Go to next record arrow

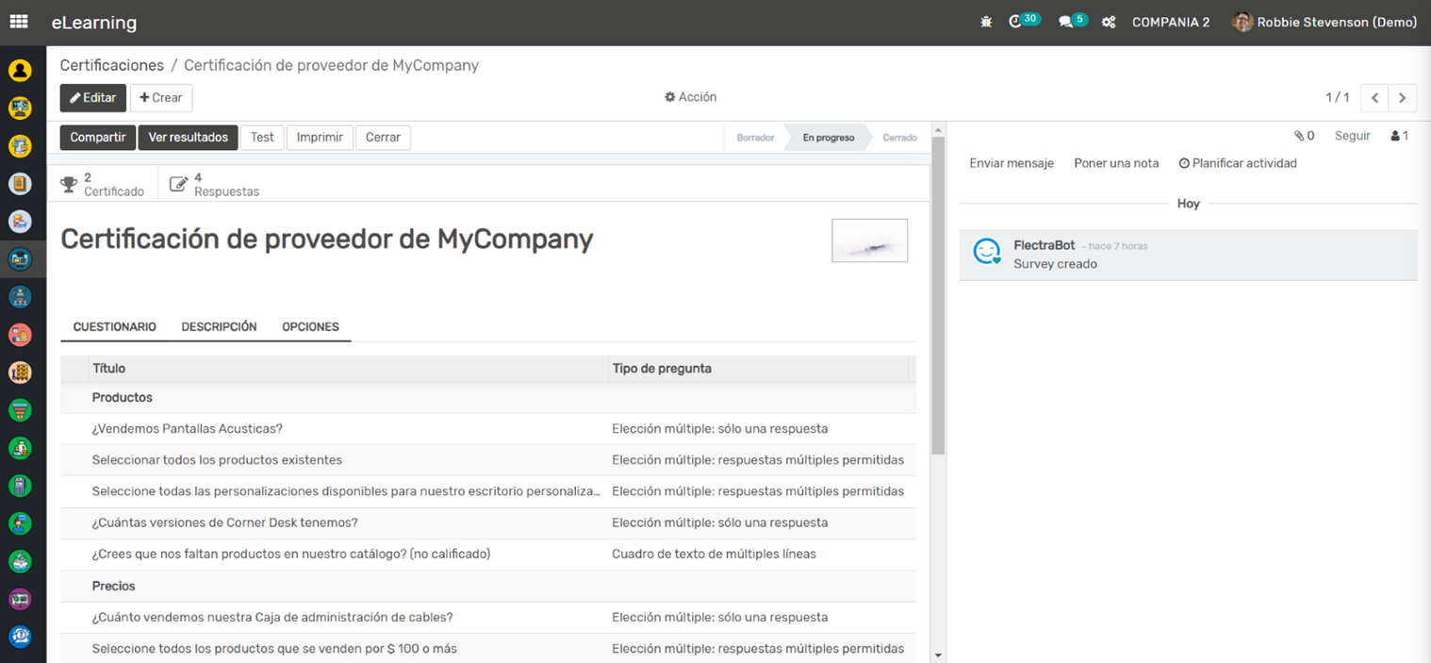(x=1403, y=98)
